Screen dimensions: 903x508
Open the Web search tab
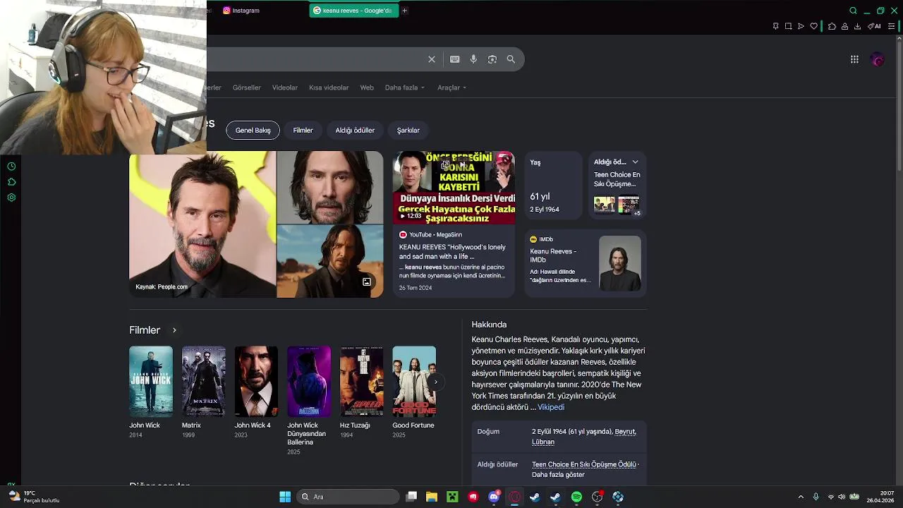tap(367, 87)
